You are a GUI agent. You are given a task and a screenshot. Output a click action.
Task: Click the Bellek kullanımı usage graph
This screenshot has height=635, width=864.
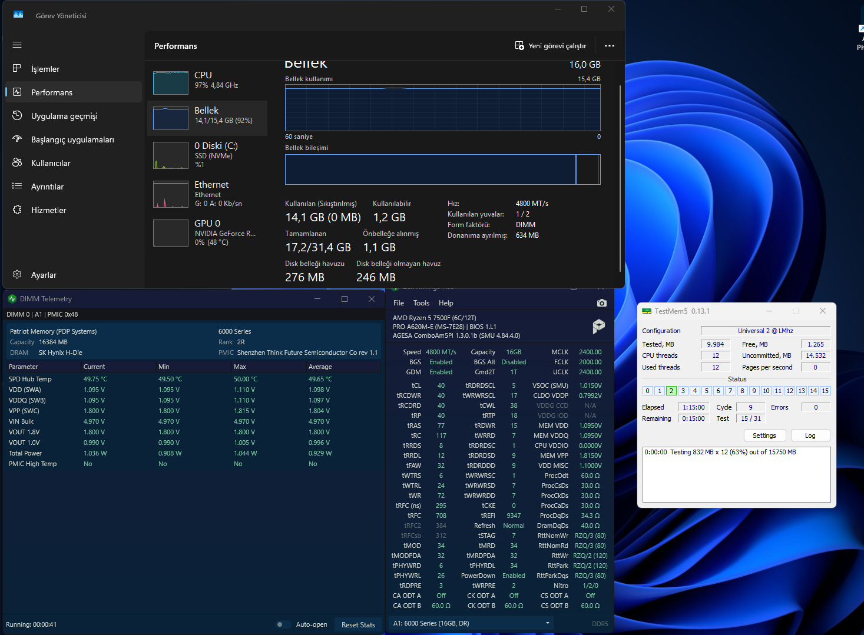[x=443, y=108]
